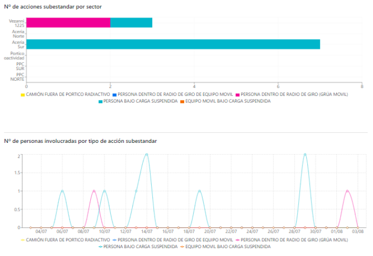The height and width of the screenshot is (256, 373).
Task: Click the teal peak point near 29/07
Action: (305, 155)
